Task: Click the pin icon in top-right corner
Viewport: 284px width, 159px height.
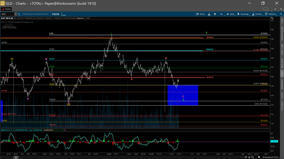Action: (x=275, y=9)
